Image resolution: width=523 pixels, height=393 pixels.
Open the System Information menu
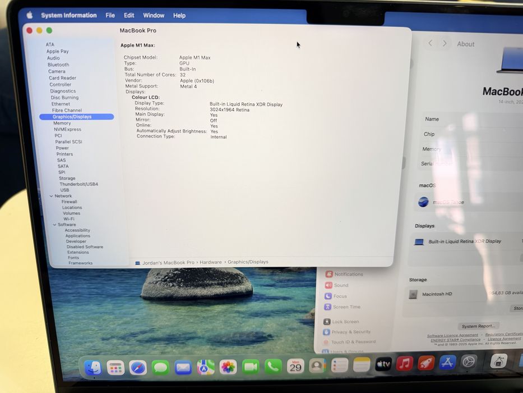[69, 15]
